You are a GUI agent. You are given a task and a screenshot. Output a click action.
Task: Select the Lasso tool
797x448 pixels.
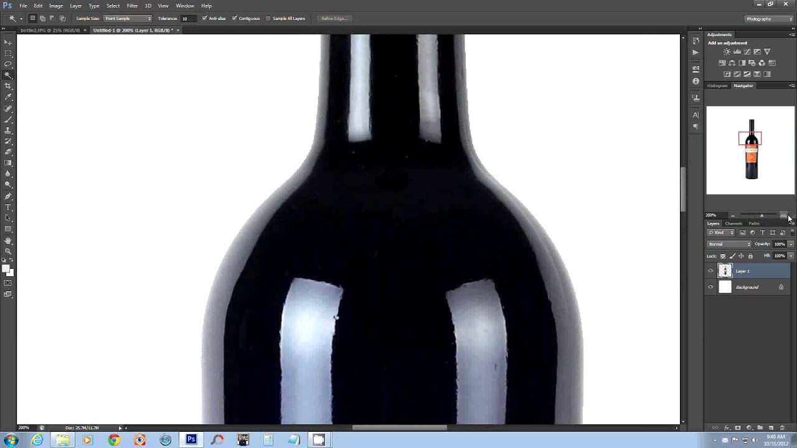pos(8,64)
